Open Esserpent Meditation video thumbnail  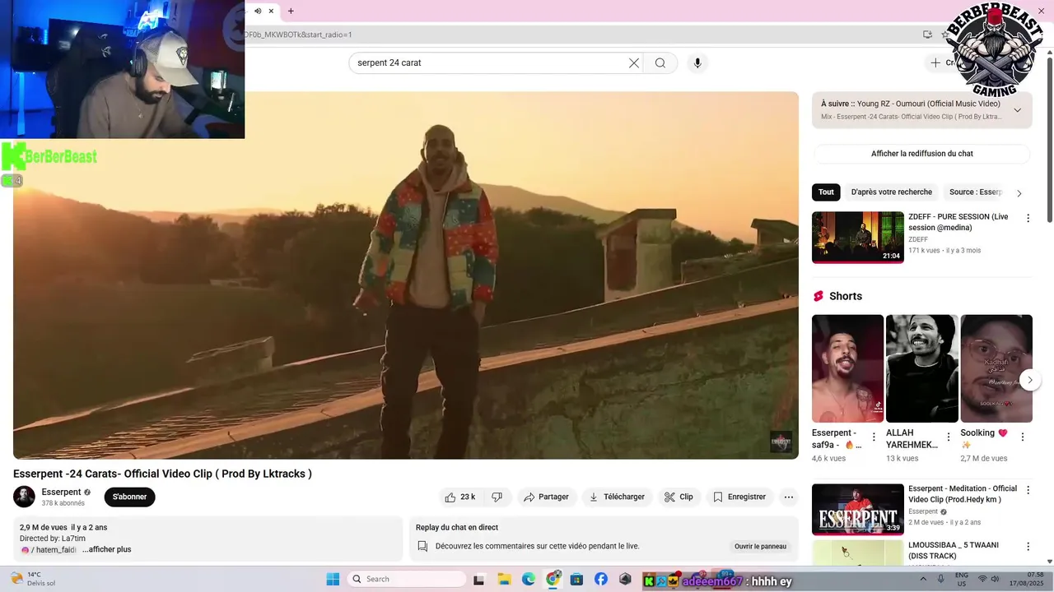click(x=858, y=509)
